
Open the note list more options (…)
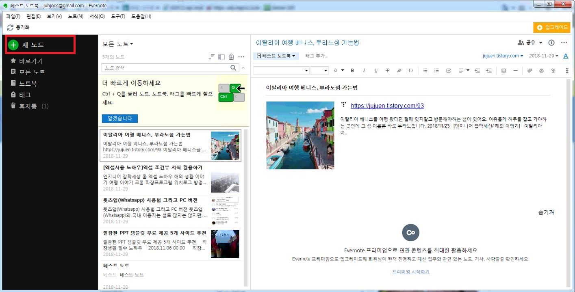click(241, 57)
